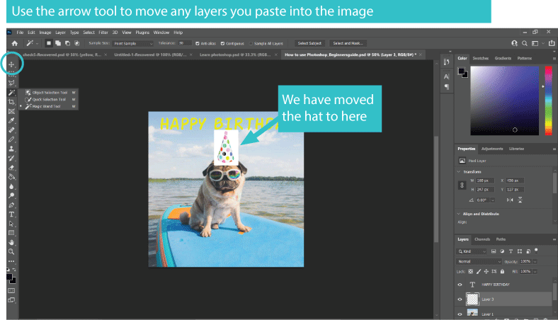Select the Zoom tool
Screen dimensions: 558x320
[x=12, y=251]
